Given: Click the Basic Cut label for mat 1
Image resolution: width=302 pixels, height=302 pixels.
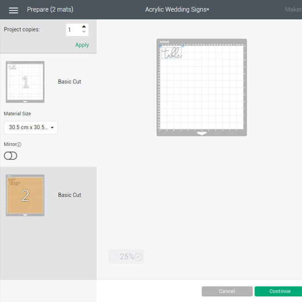Looking at the screenshot, I should tap(69, 82).
